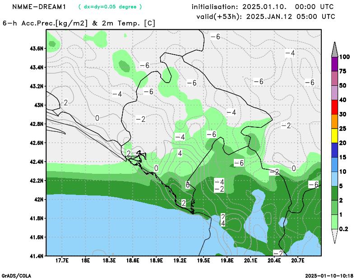Click the 42.2N latitude axis label

coord(37,181)
